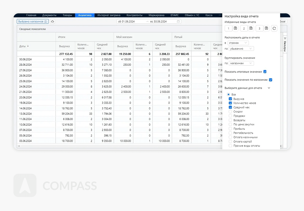Image resolution: width=304 pixels, height=211 pixels.
Task: Open the убыванию sort order dropdown
Action: [x=241, y=49]
